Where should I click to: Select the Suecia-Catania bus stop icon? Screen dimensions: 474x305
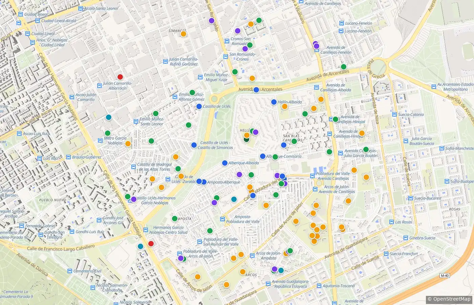click(395, 115)
